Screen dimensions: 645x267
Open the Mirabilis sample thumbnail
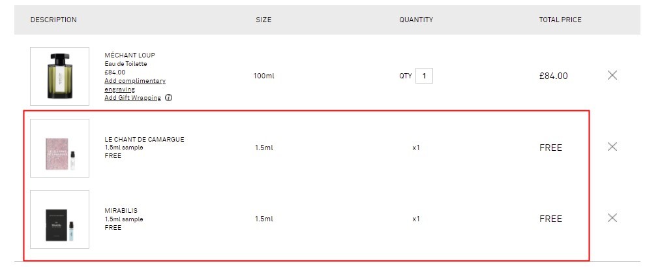point(59,219)
